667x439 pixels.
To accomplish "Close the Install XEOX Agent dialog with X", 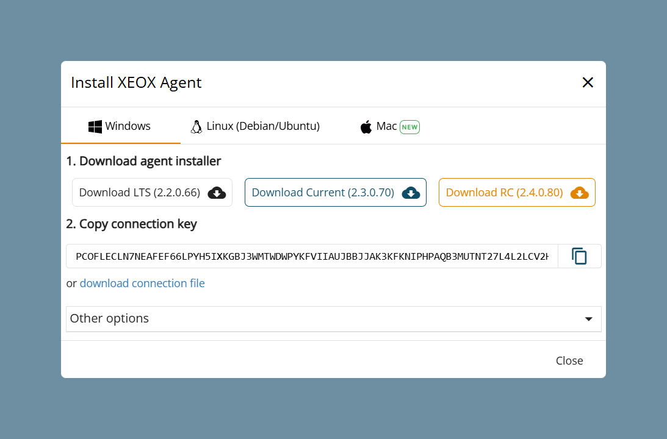I will [588, 82].
